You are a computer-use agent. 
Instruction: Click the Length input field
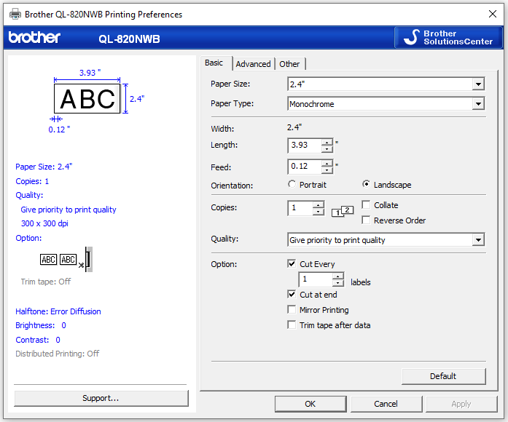click(305, 146)
